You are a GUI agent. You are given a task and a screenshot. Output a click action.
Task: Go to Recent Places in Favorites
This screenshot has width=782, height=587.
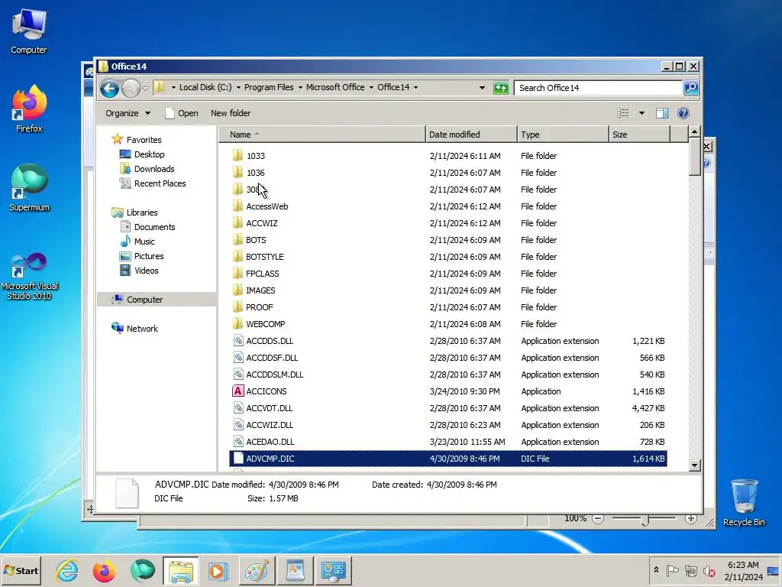[160, 183]
